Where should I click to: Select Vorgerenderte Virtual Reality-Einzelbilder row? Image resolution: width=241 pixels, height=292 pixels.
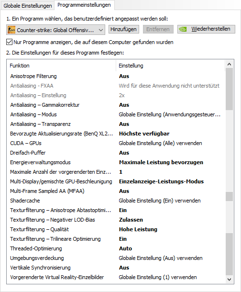coord(116,277)
